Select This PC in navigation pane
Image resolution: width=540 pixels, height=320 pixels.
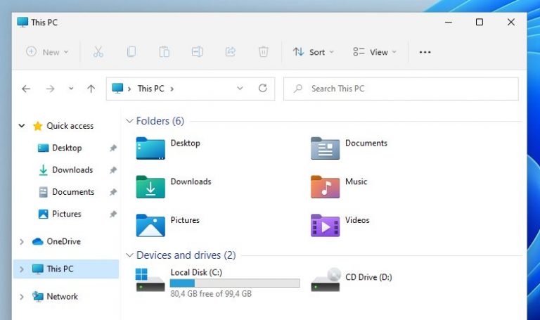point(66,269)
